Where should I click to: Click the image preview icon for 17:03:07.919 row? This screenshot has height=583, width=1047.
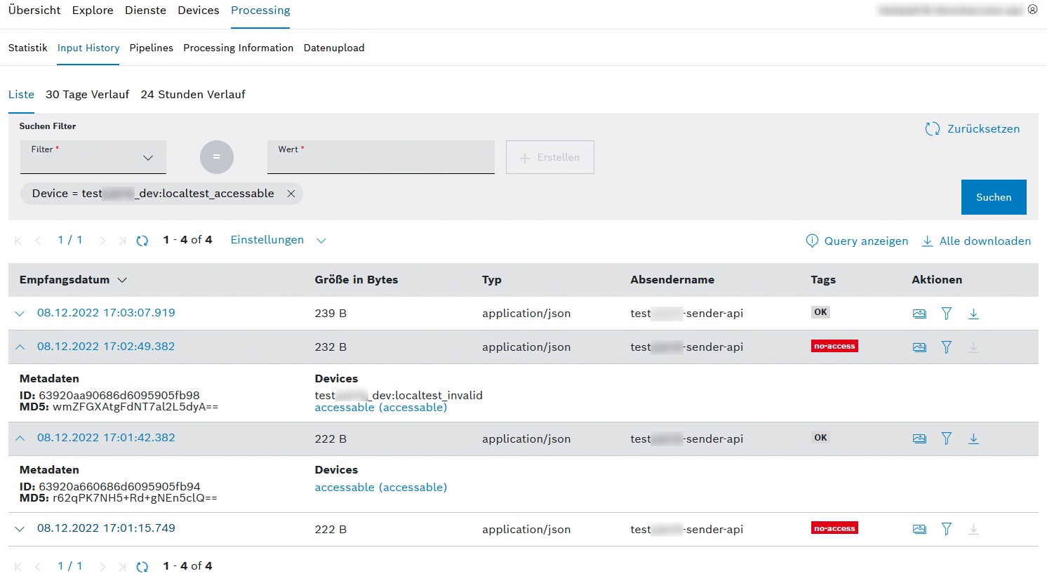919,314
